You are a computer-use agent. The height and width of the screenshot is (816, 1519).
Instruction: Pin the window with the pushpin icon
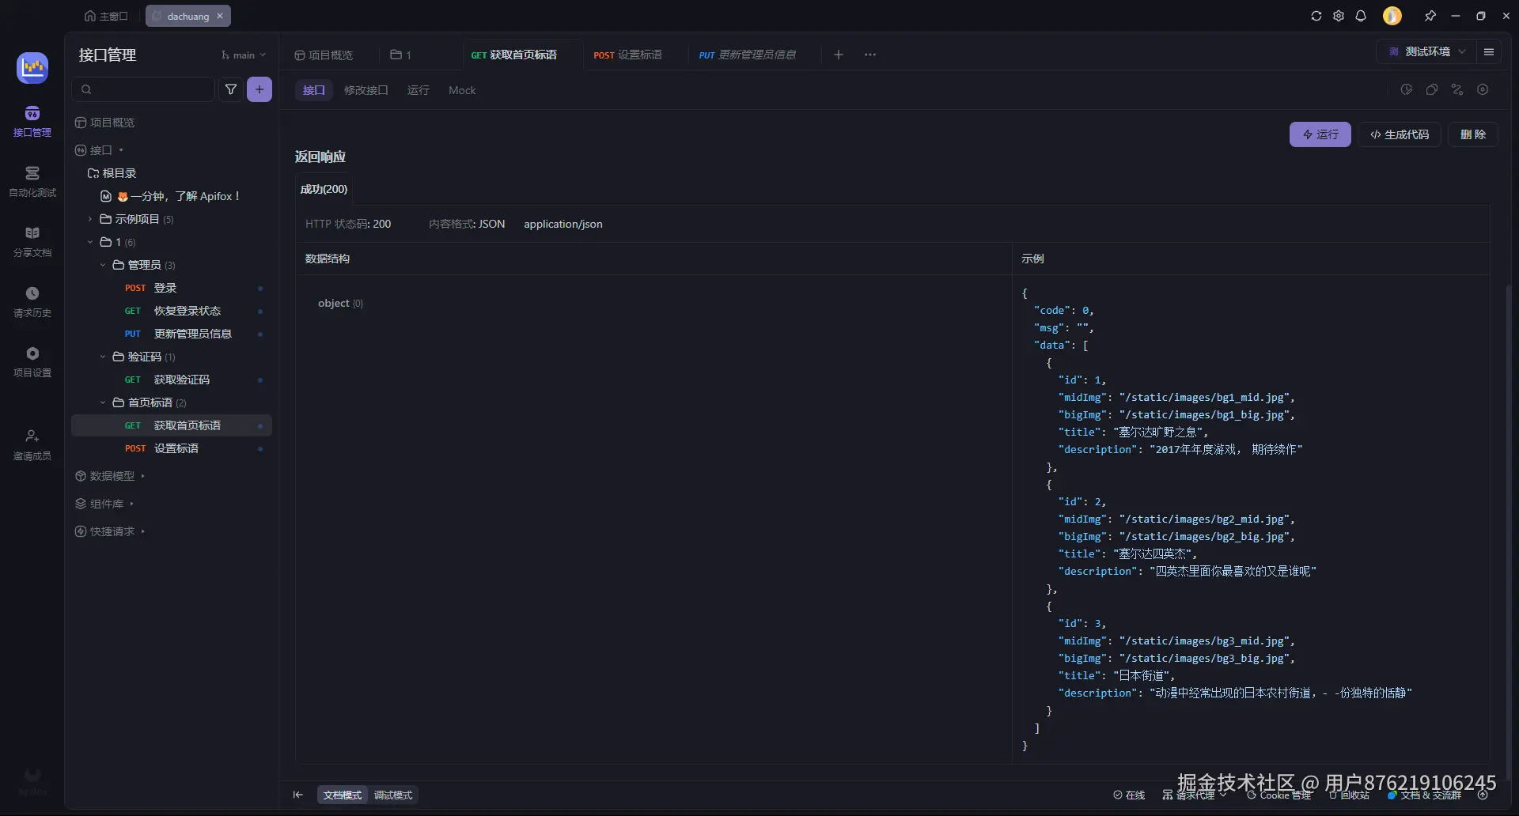coord(1430,16)
